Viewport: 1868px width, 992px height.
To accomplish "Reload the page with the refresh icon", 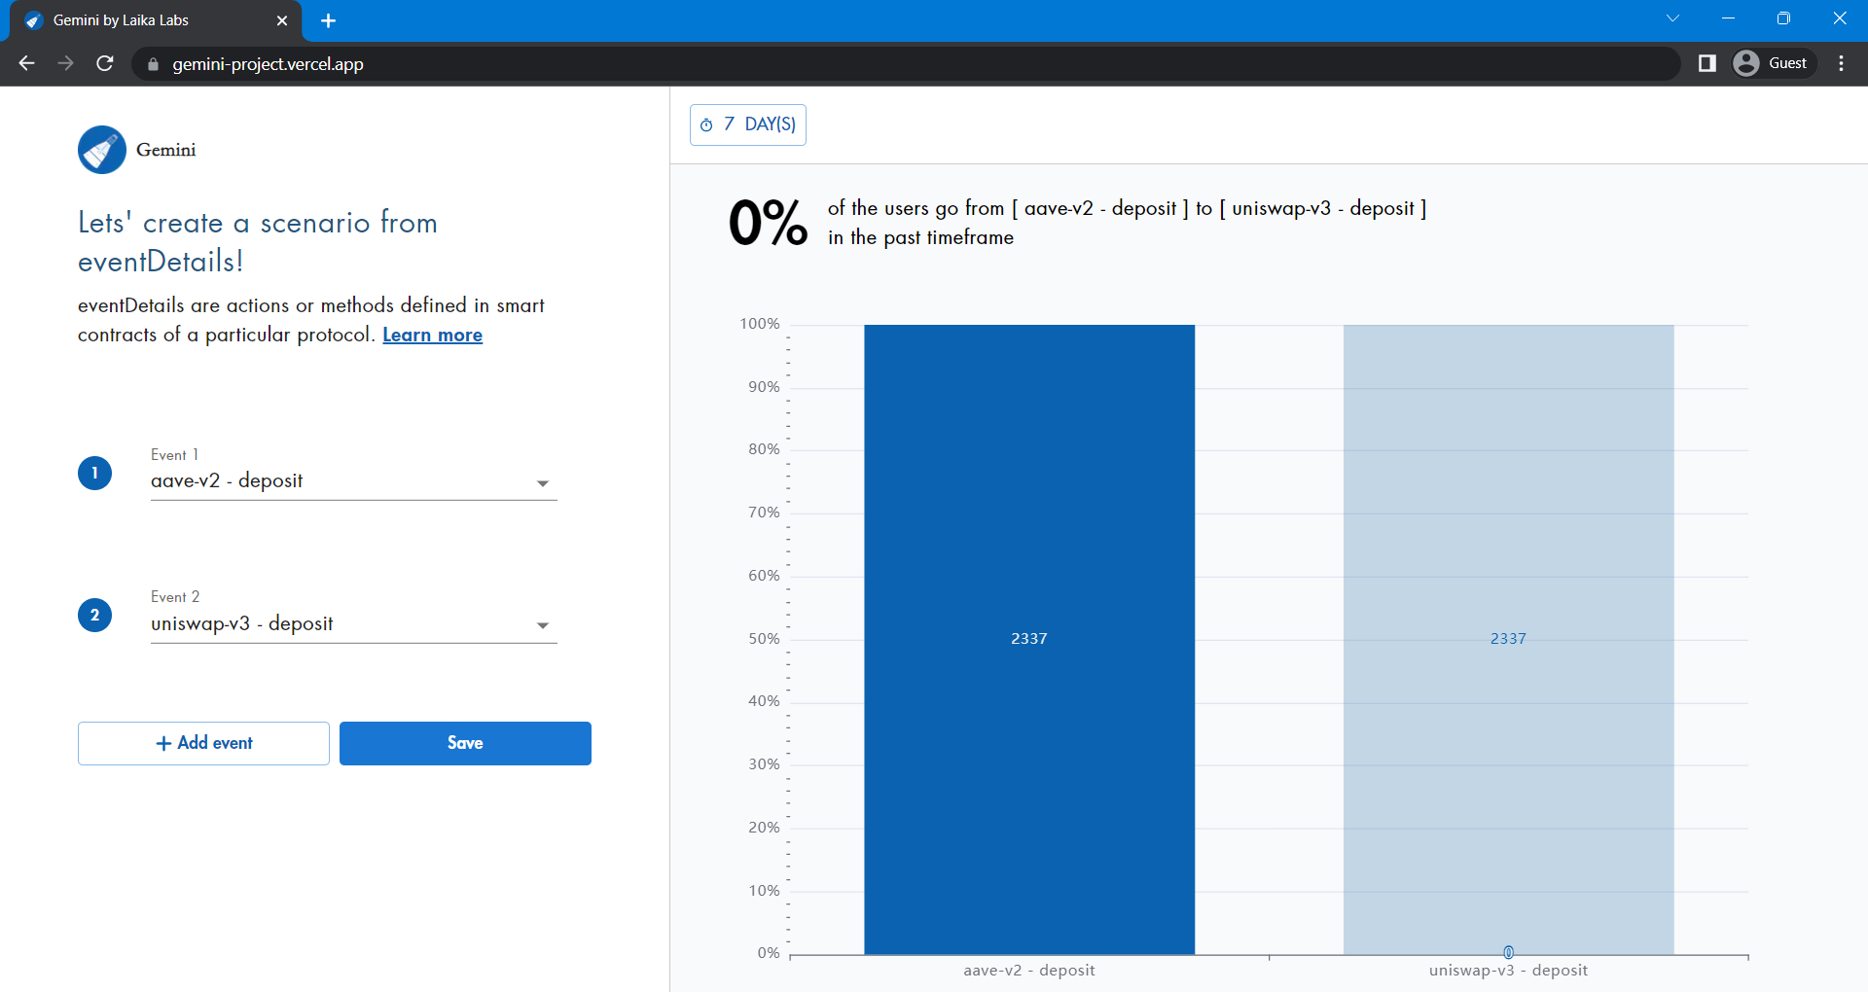I will pyautogui.click(x=105, y=63).
